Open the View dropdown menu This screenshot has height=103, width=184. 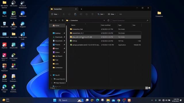pos(112,14)
